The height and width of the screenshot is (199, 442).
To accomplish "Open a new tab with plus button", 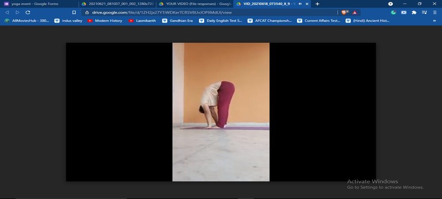I will pyautogui.click(x=317, y=4).
